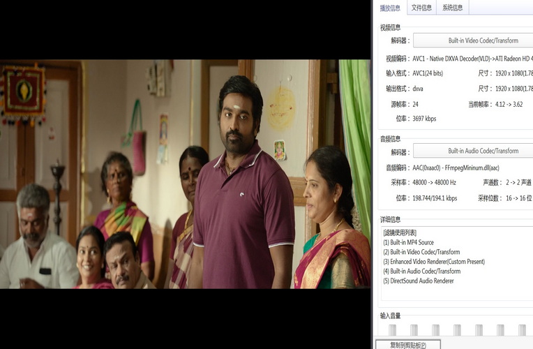Select the [滤镜使用列表] header line

click(x=400, y=232)
